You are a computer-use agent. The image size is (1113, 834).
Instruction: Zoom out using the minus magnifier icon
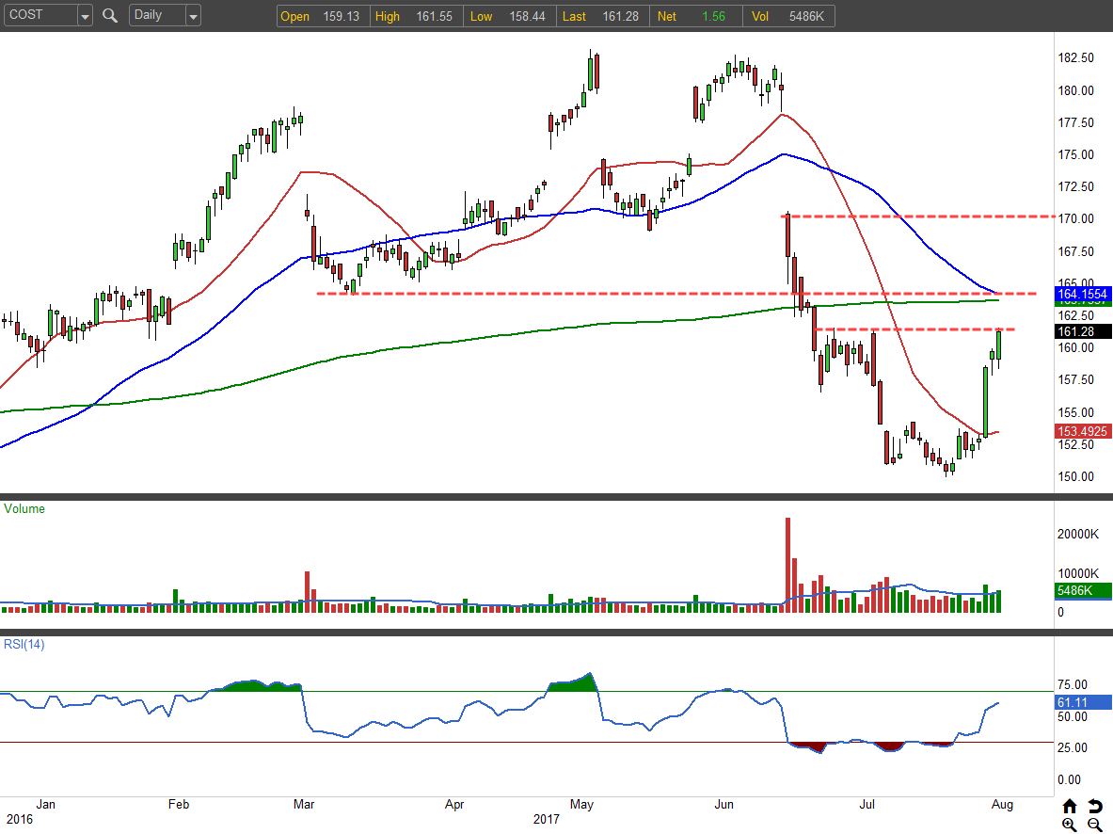pyautogui.click(x=1095, y=825)
